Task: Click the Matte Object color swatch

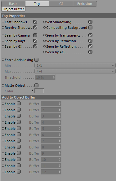Action: pyautogui.click(x=39, y=91)
